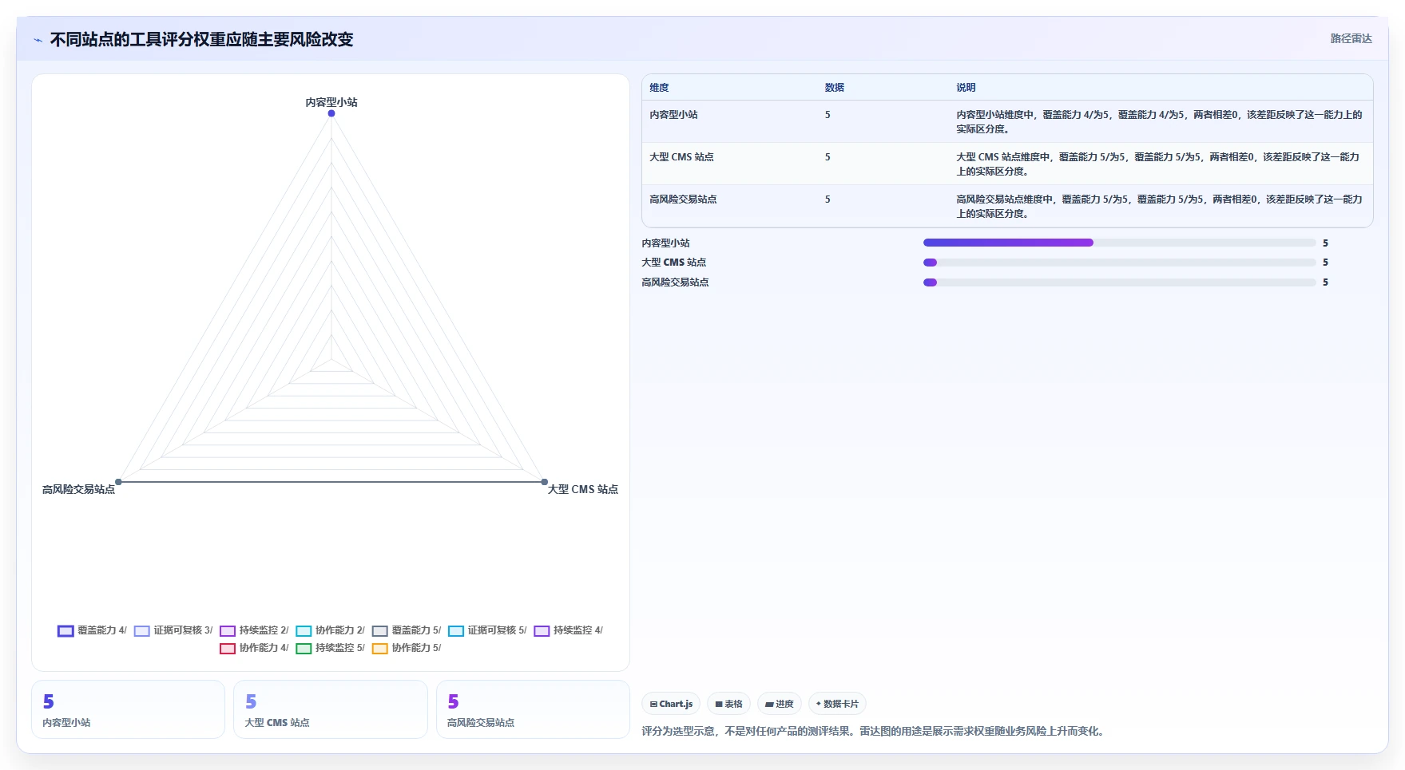Click the Chart.js chip
The width and height of the screenshot is (1405, 770).
click(x=671, y=704)
